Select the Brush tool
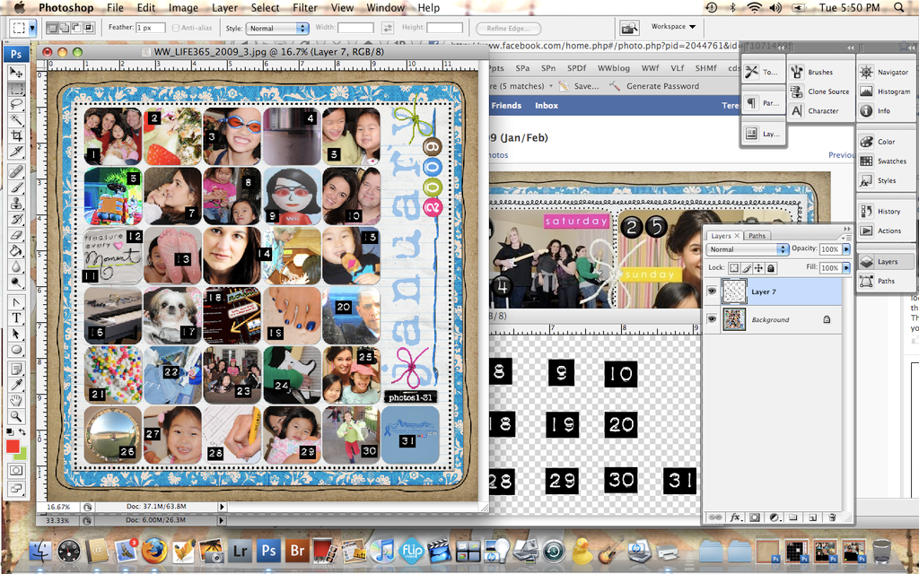The width and height of the screenshot is (919, 574). click(16, 187)
